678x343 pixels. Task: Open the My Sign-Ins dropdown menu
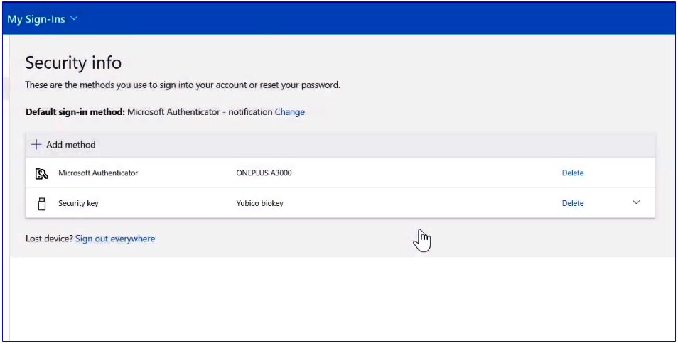(x=43, y=19)
